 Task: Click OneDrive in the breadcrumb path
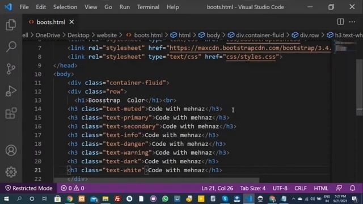coord(48,35)
